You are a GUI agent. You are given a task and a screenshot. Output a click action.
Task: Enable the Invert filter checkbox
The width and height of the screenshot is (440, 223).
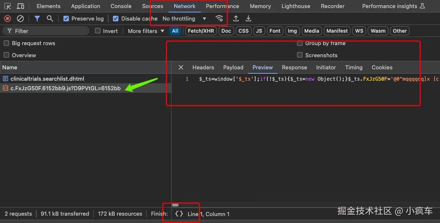point(98,31)
